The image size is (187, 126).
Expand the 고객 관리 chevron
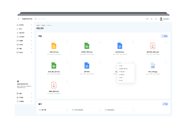click(x=32, y=37)
